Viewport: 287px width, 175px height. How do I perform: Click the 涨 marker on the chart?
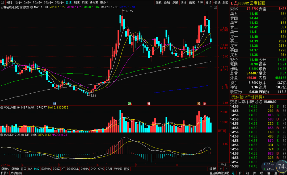[x=205, y=104]
